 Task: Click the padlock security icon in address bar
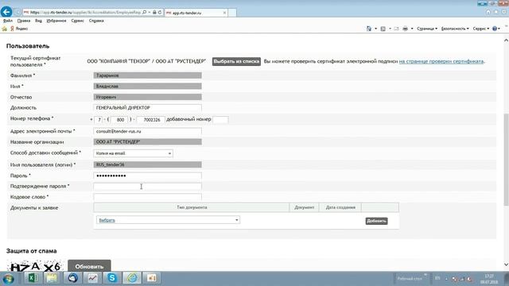[154, 13]
